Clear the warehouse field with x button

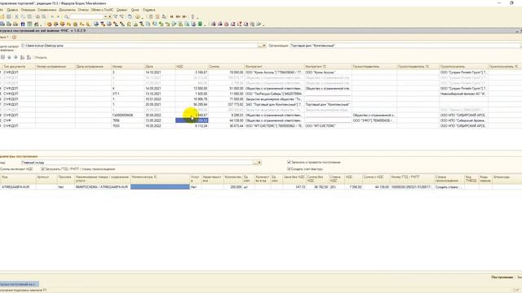pyautogui.click(x=259, y=163)
